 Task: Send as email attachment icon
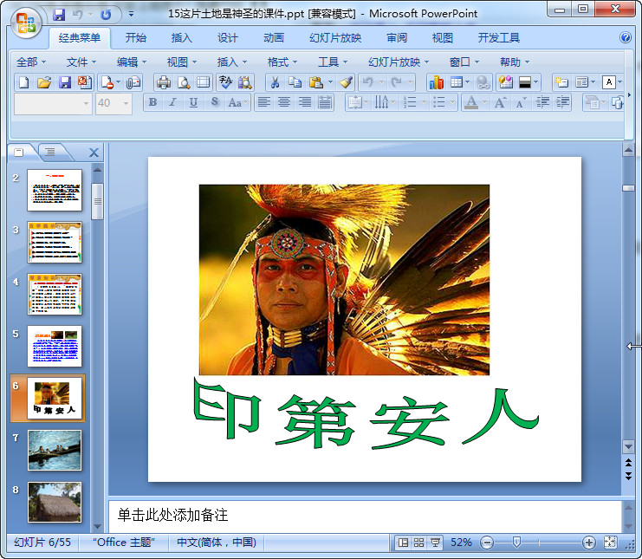pyautogui.click(x=133, y=82)
